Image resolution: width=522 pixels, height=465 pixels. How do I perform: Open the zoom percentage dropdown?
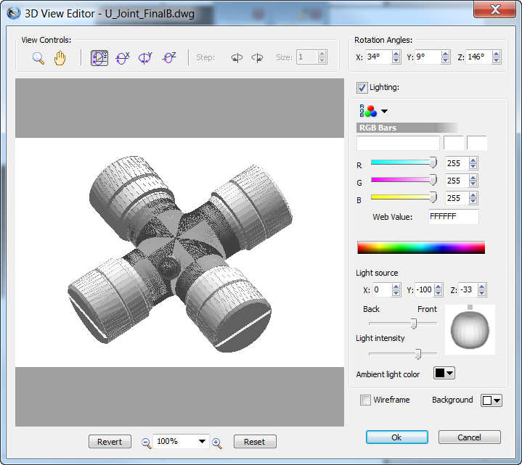(x=202, y=441)
